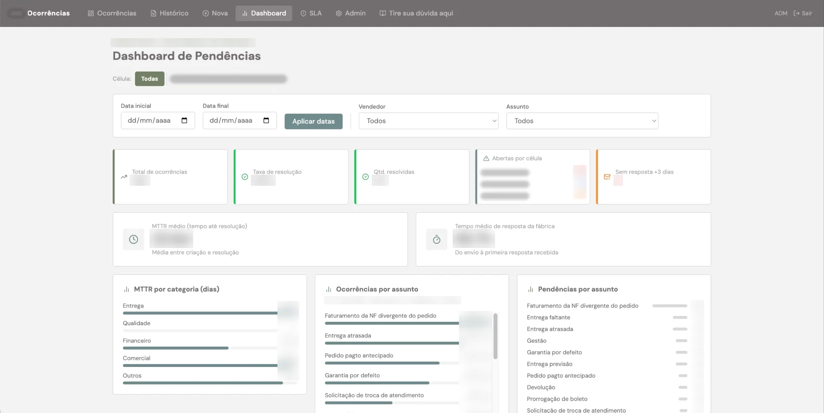Click the Aplicar datas button
824x413 pixels.
(314, 121)
